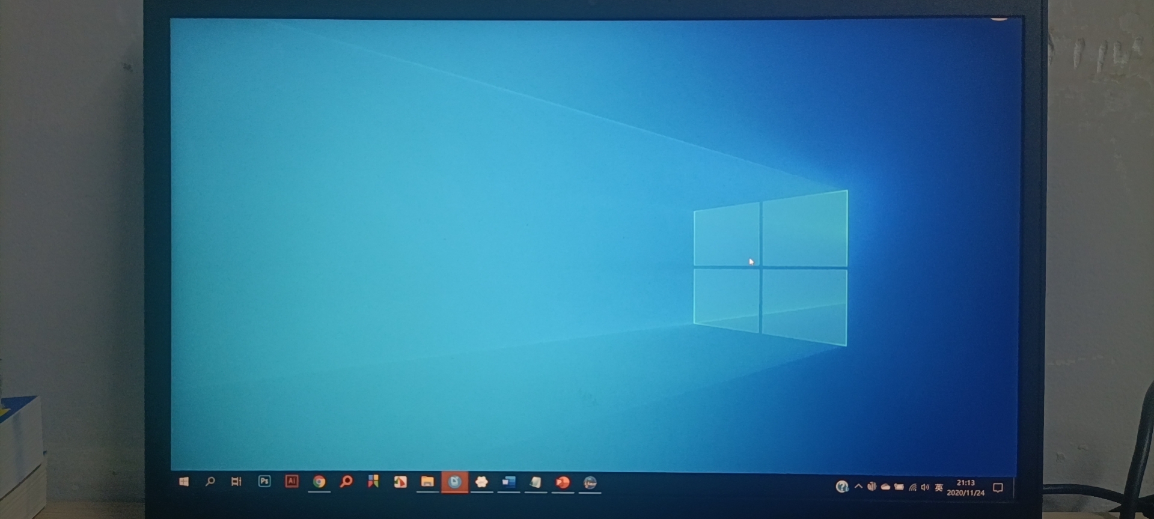Open taskbar search magnifier
1154x519 pixels.
(x=210, y=482)
